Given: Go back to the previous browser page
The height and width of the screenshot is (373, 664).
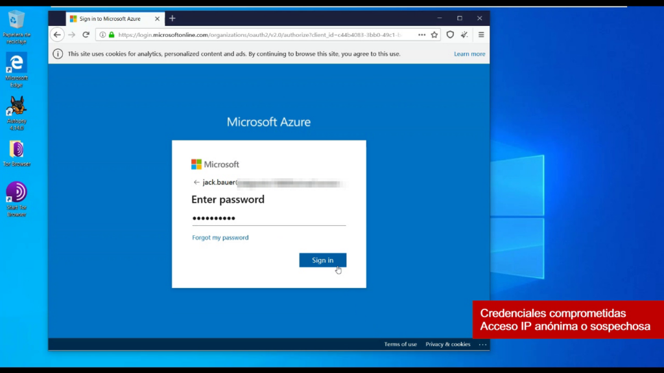Looking at the screenshot, I should [x=57, y=35].
